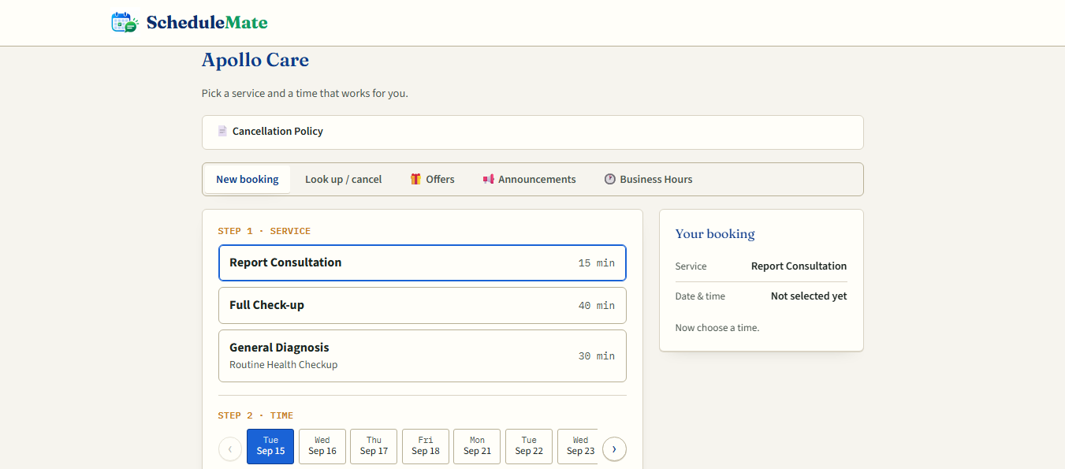Pick date Tue Sep 22

(529, 446)
